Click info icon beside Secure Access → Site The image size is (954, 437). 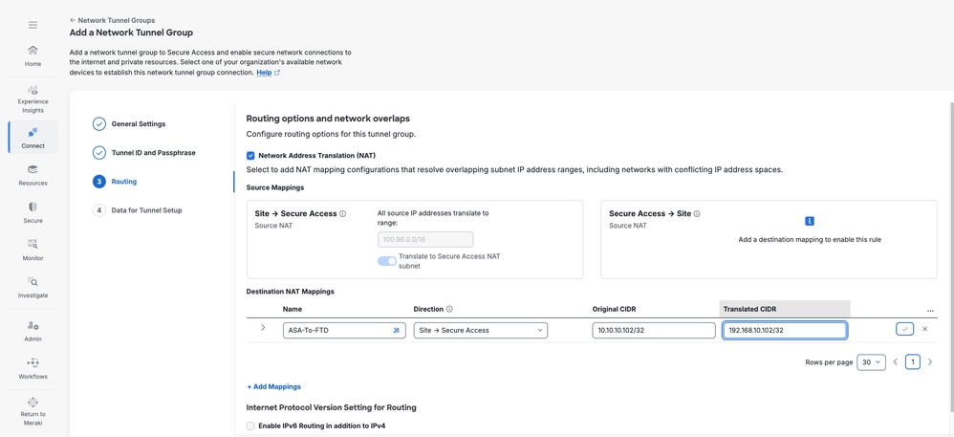(x=697, y=213)
